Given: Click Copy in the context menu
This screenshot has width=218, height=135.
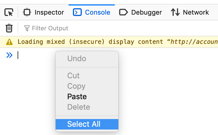Looking at the screenshot, I should [76, 86].
